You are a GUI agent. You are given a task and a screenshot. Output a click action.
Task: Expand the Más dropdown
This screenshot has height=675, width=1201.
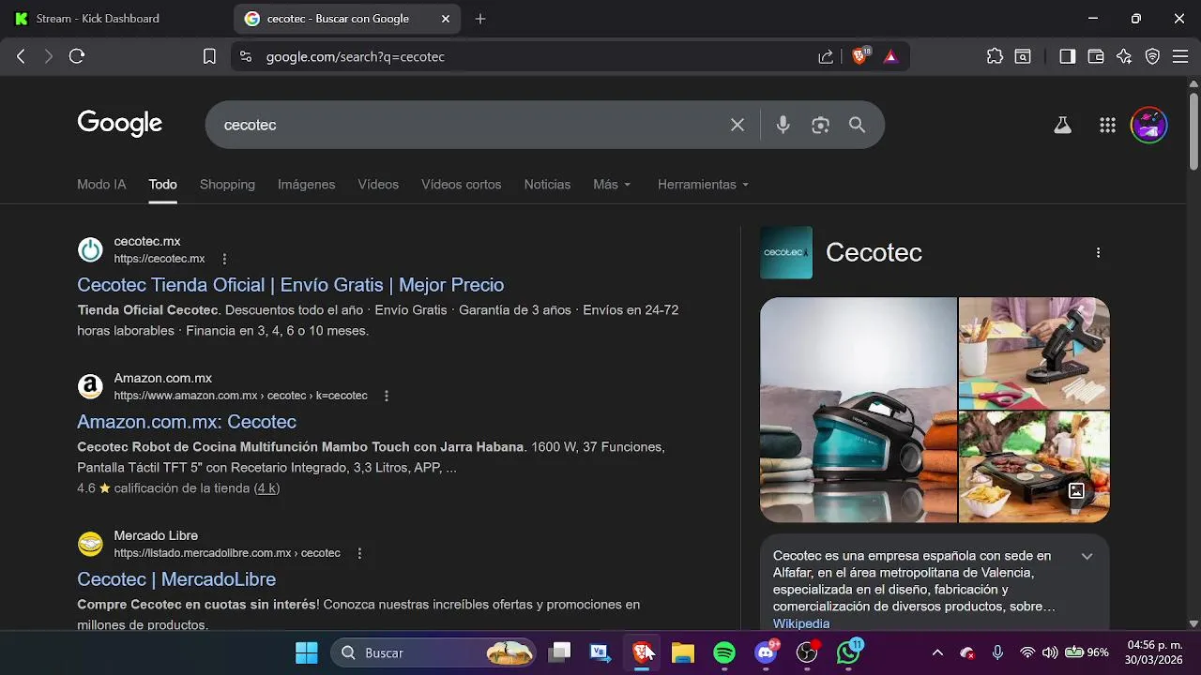612,185
